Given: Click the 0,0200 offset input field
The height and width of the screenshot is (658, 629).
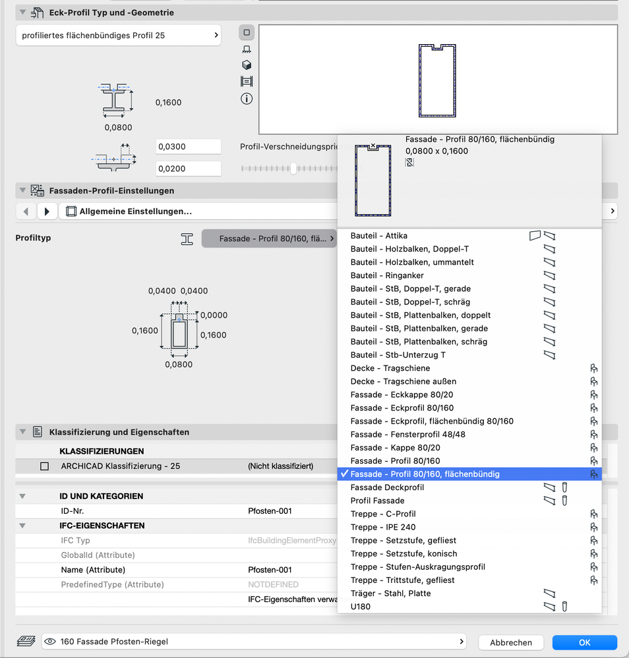Looking at the screenshot, I should coord(188,169).
